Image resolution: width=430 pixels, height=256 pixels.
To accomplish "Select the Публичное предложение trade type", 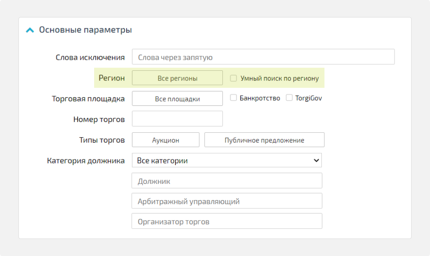I will click(x=264, y=140).
